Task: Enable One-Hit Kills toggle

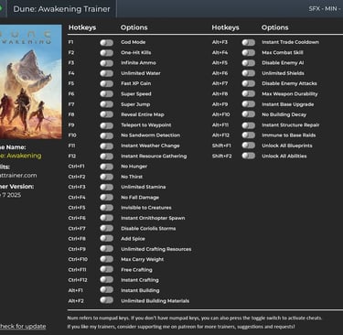Action: [106, 53]
